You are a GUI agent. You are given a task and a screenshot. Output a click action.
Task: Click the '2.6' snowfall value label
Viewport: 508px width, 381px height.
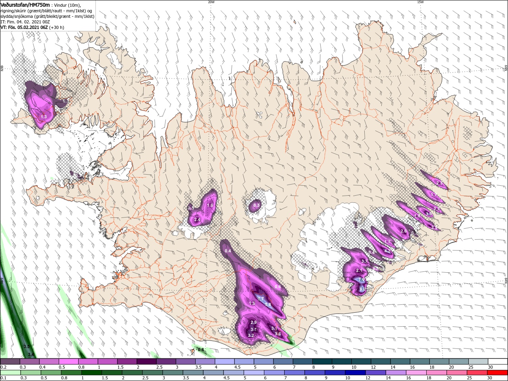[404, 231]
